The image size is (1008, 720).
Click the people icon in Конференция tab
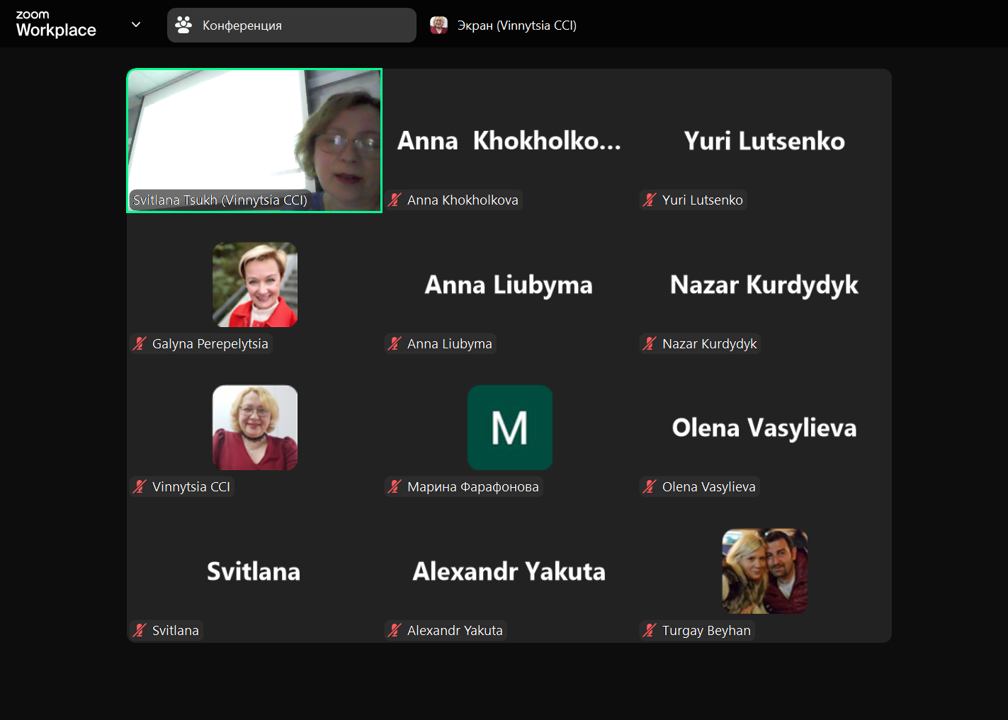coord(183,25)
